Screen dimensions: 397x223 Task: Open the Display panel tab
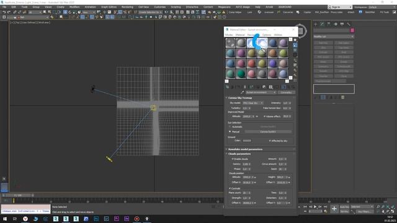(x=342, y=24)
